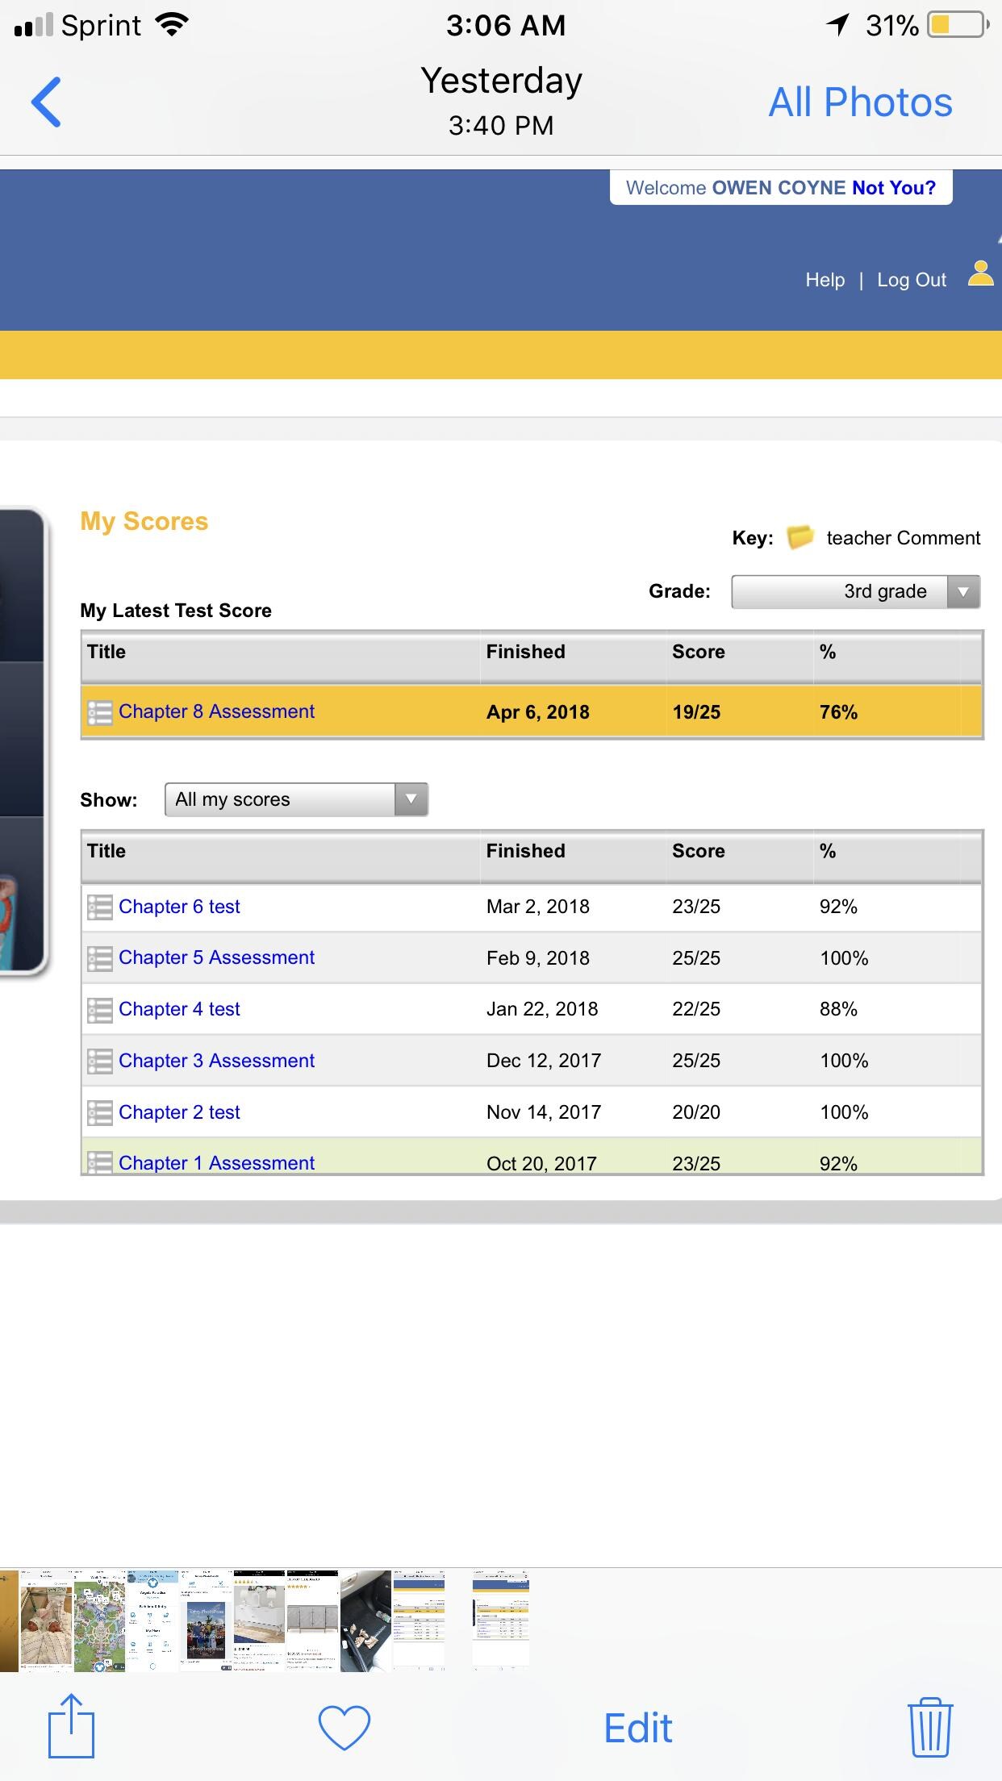This screenshot has width=1002, height=1781.
Task: Click the yellow user profile icon
Action: pyautogui.click(x=980, y=273)
